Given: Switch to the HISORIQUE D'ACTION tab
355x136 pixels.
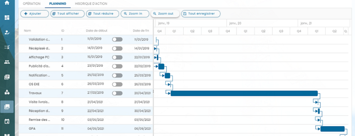Looking at the screenshot, I should pyautogui.click(x=91, y=4).
